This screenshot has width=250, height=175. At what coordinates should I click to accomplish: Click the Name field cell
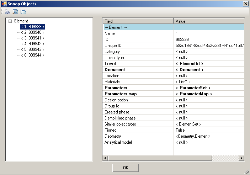tap(138, 33)
